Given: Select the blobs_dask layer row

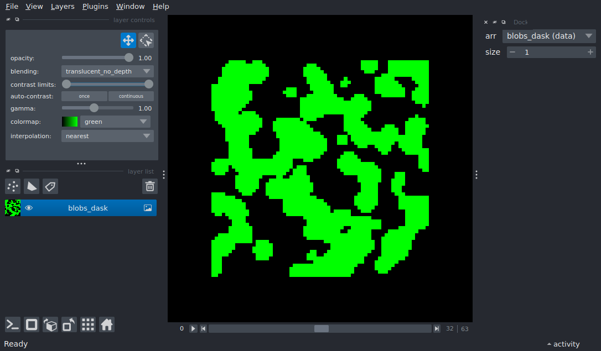Looking at the screenshot, I should pyautogui.click(x=80, y=208).
